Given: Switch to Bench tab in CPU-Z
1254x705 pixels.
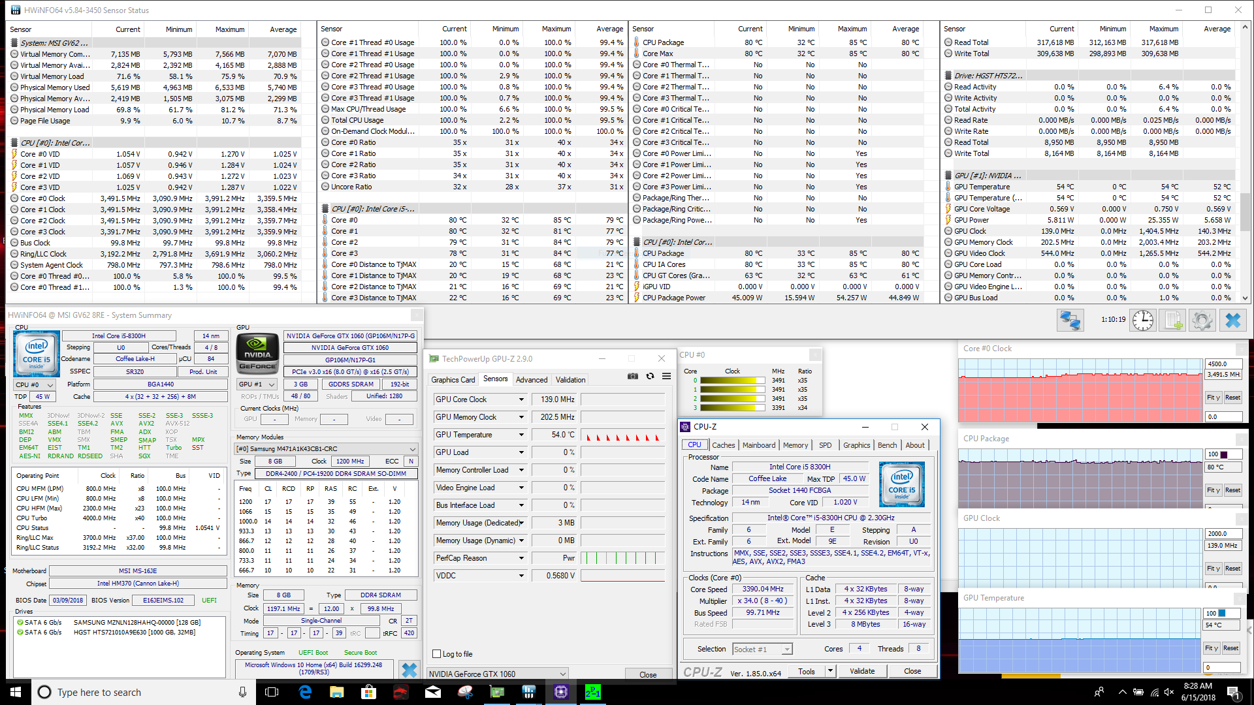Looking at the screenshot, I should [887, 445].
